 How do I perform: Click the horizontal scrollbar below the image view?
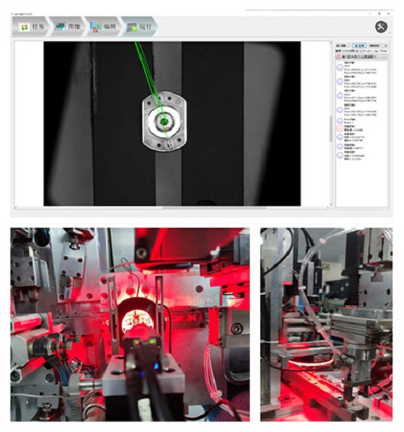tap(172, 208)
